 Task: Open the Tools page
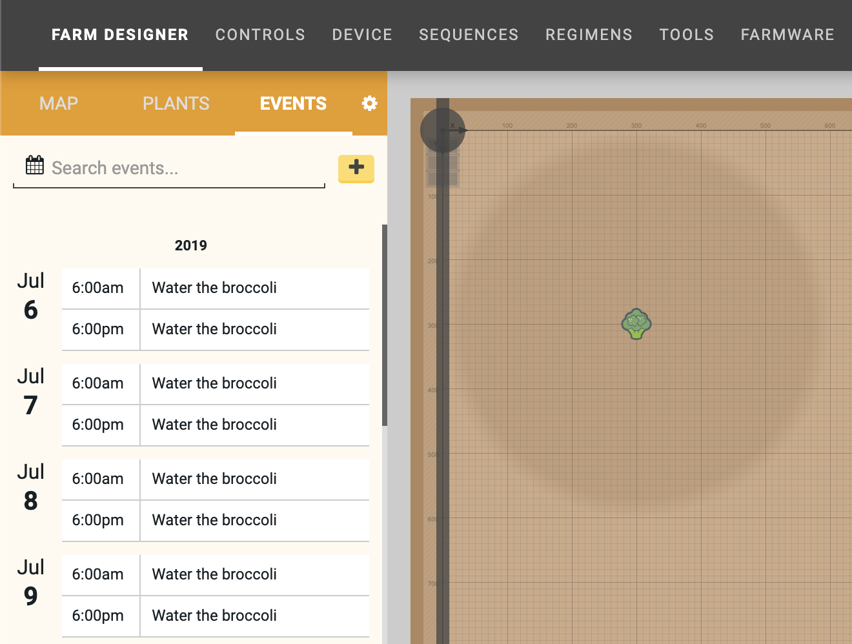tap(686, 35)
